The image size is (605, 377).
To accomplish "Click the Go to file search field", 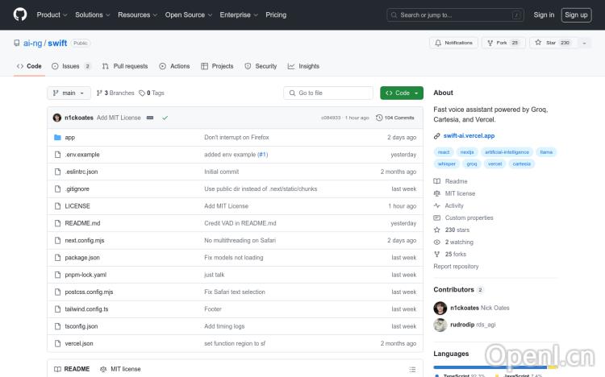I will 328,93.
